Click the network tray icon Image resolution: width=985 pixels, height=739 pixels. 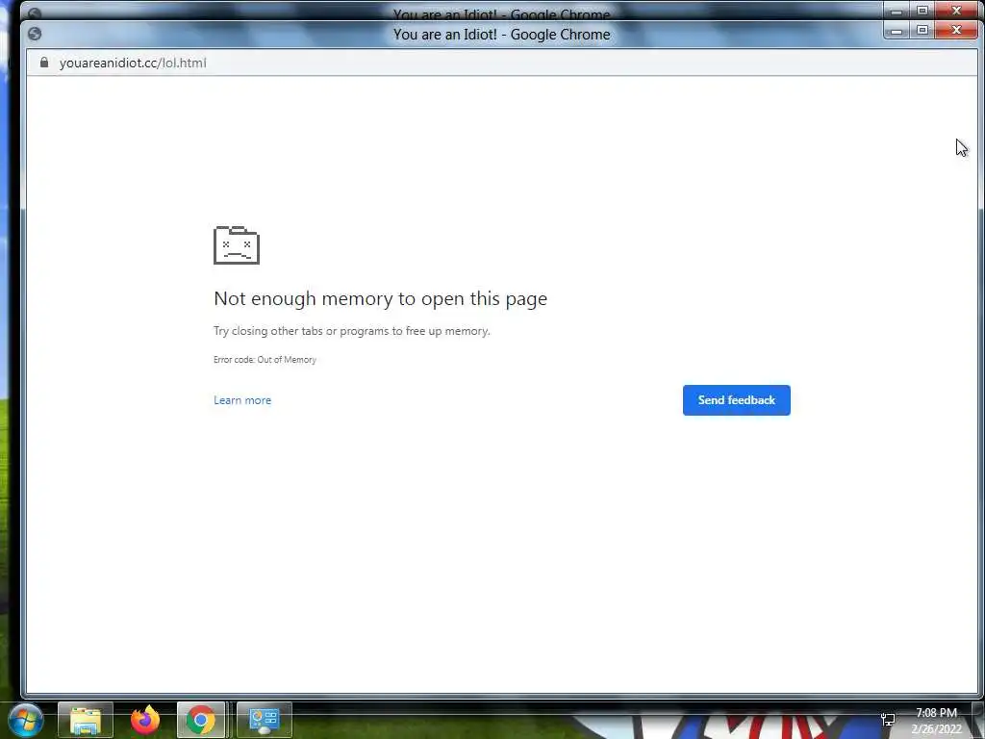pos(888,720)
